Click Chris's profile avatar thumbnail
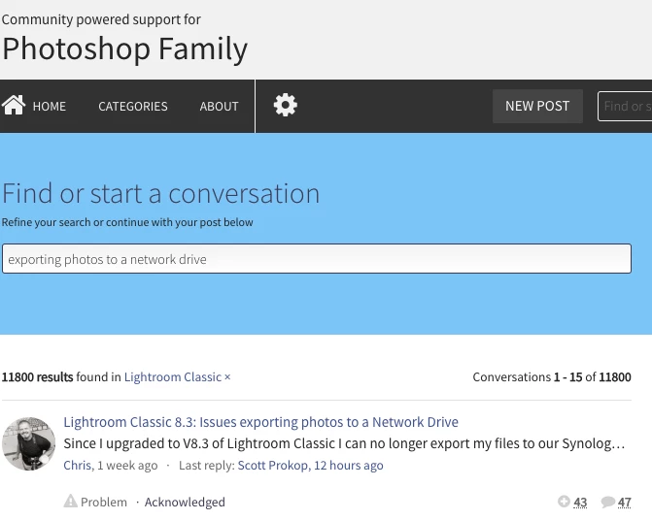Viewport: 652px width, 520px height. tap(29, 443)
